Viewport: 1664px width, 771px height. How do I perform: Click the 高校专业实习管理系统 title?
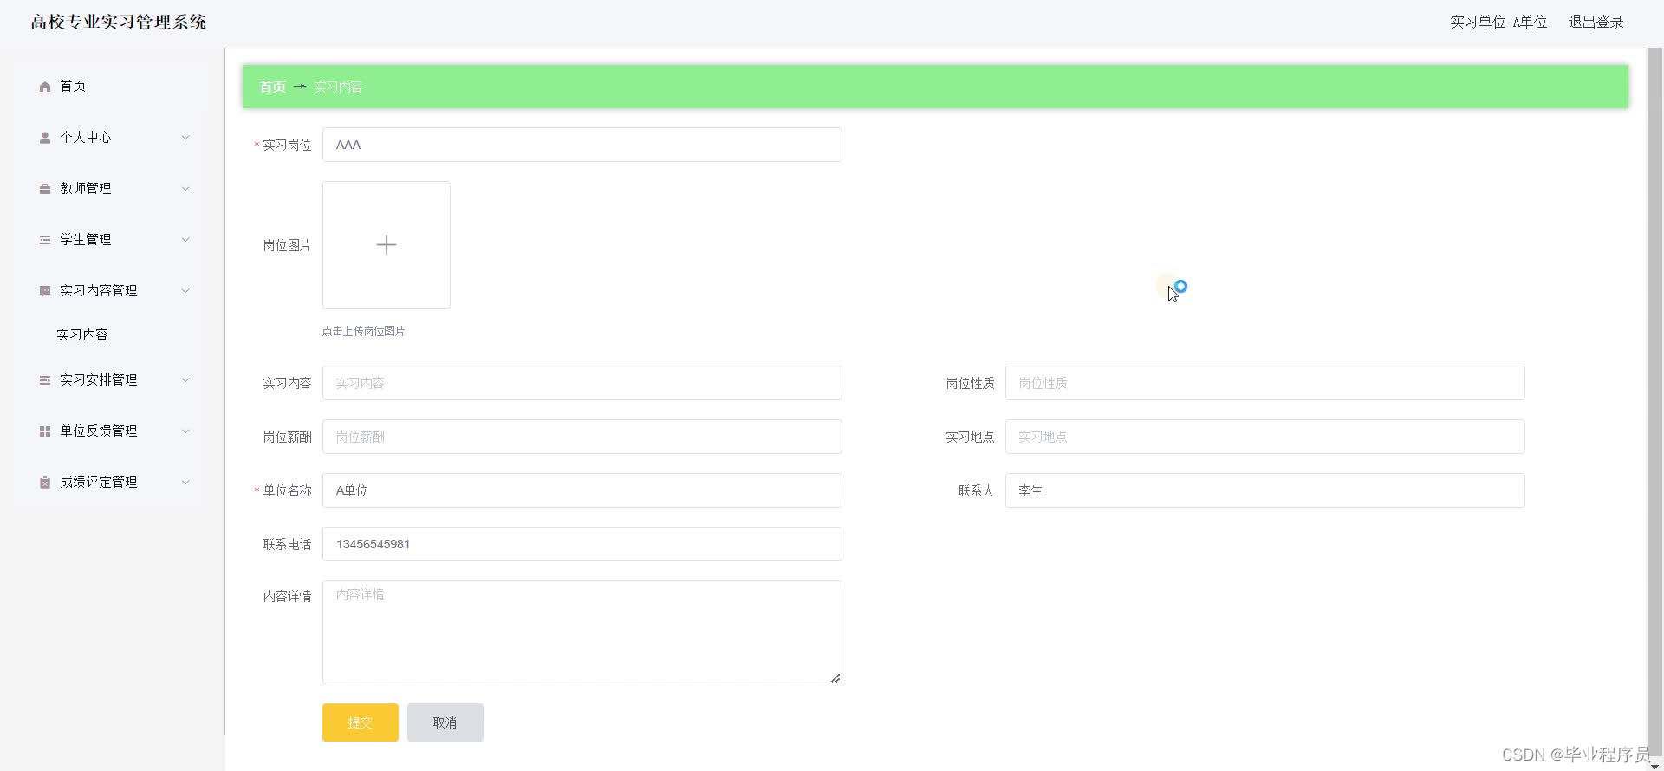(x=119, y=22)
